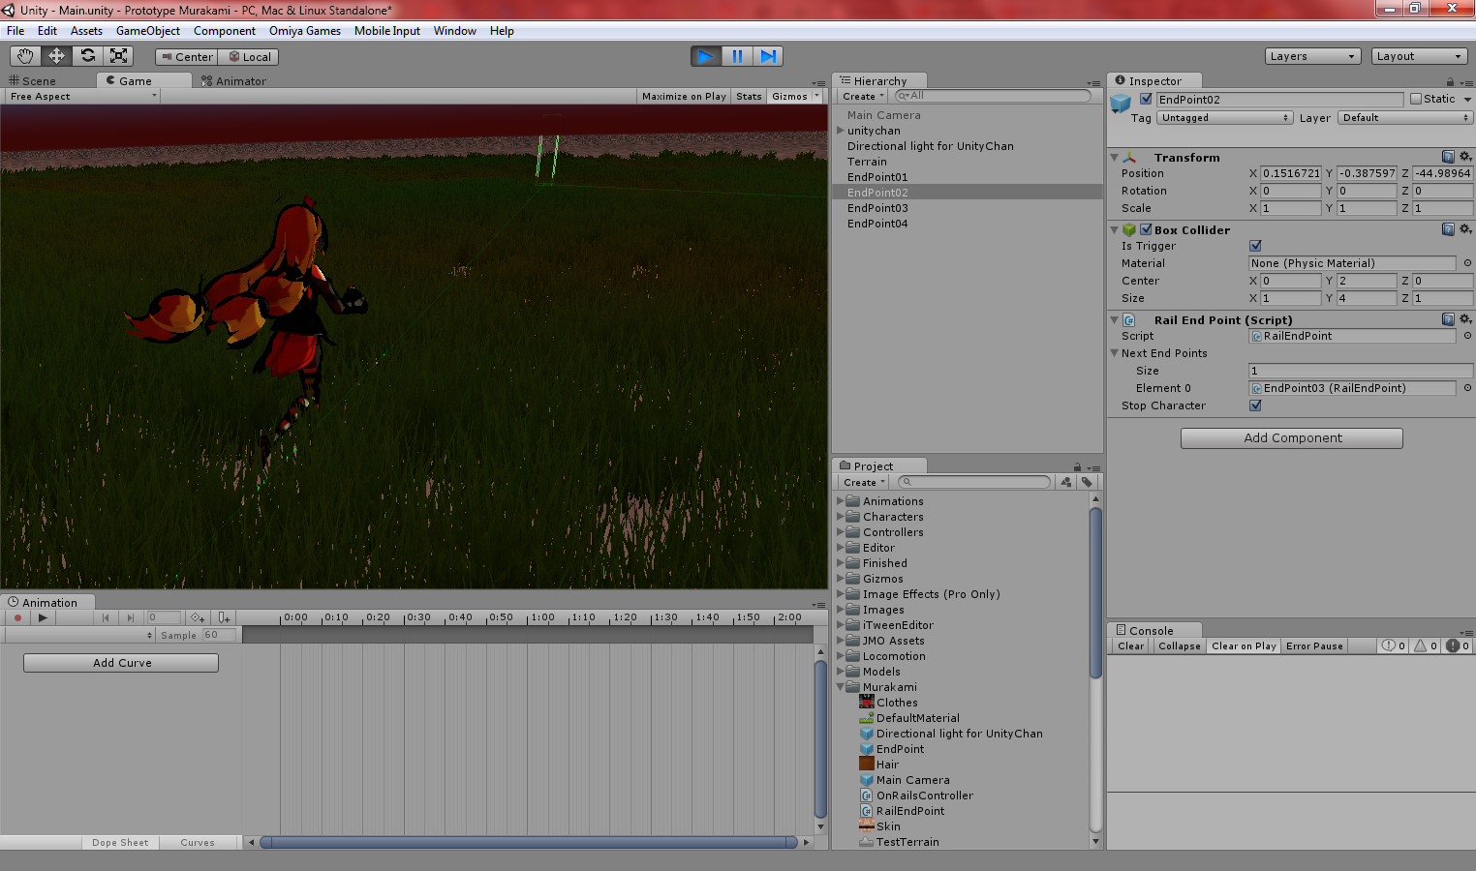
Task: Clear the Console
Action: coord(1130,646)
